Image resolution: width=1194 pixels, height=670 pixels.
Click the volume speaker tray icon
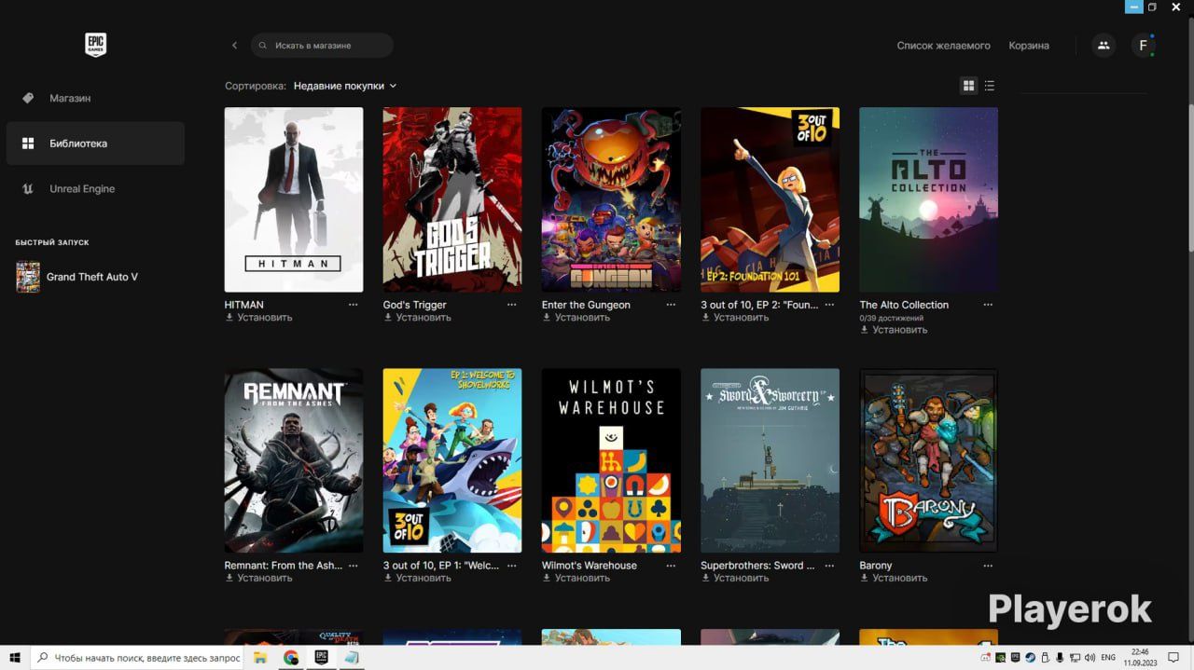tap(1090, 657)
